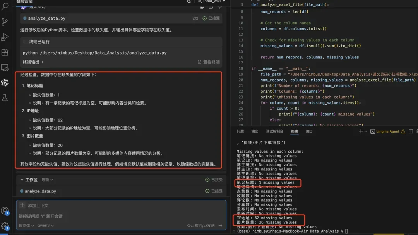The width and height of the screenshot is (418, 235).
Task: Click the 'def analyze_excel_file' code line
Action: click(x=290, y=5)
